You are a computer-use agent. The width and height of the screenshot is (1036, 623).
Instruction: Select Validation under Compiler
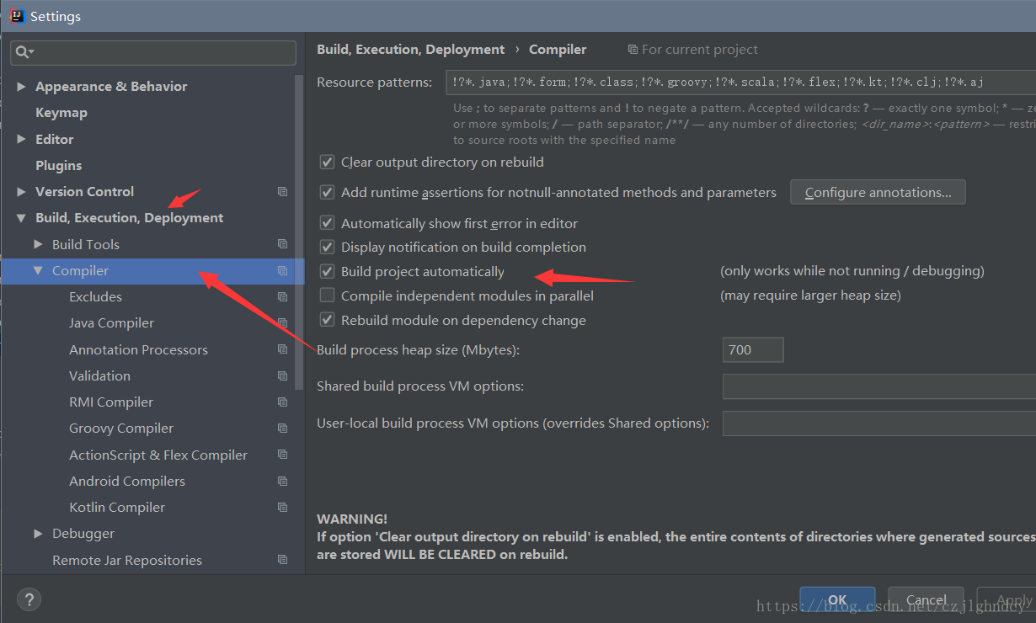pos(99,375)
